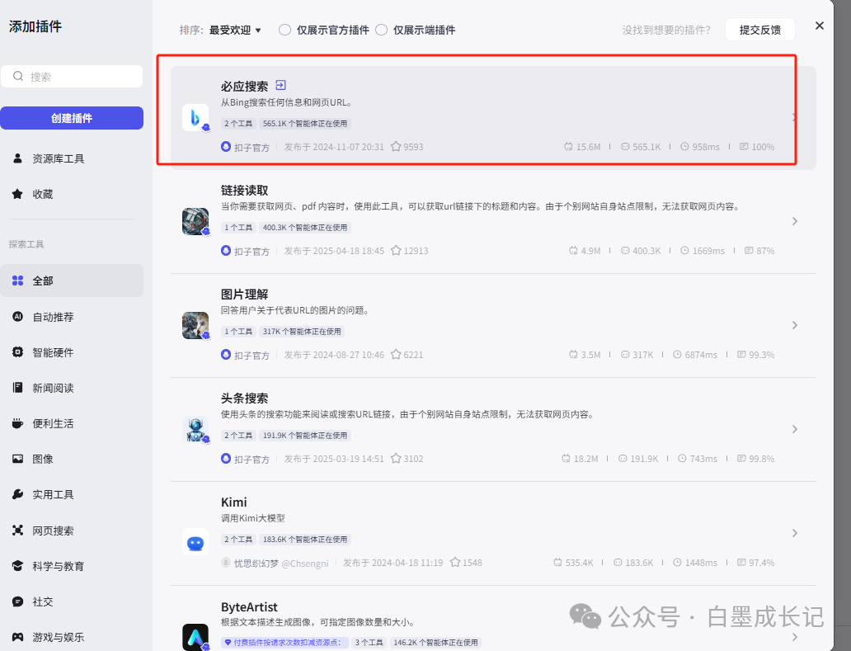The height and width of the screenshot is (651, 851).
Task: Select the 全部 category
Action: click(x=72, y=281)
